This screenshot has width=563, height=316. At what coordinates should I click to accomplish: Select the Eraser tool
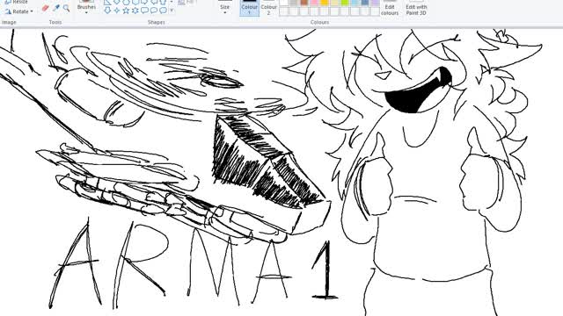[x=45, y=8]
